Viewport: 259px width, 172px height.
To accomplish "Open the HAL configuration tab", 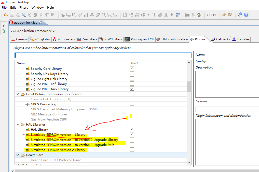I will (x=172, y=39).
